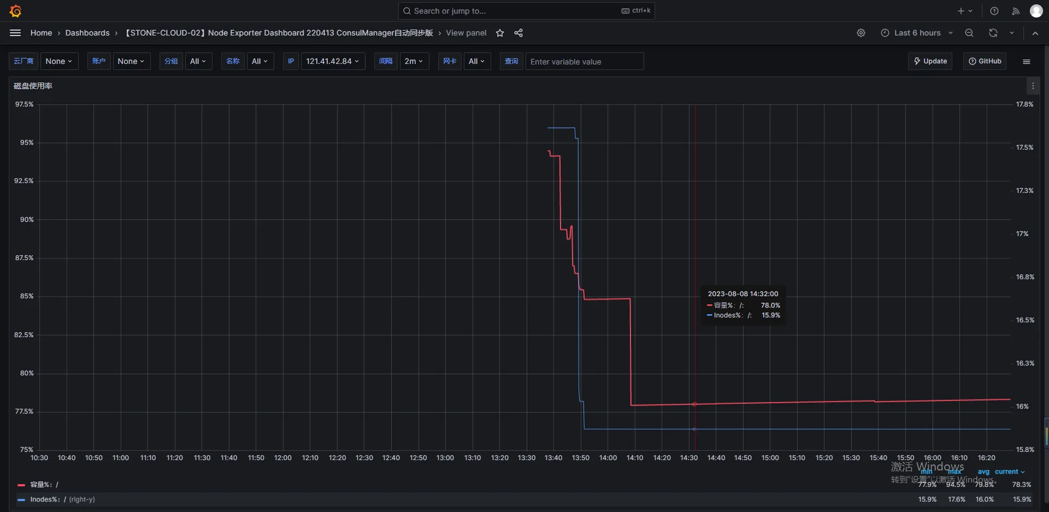Click the Grafana logo icon
The height and width of the screenshot is (512, 1049).
15,11
